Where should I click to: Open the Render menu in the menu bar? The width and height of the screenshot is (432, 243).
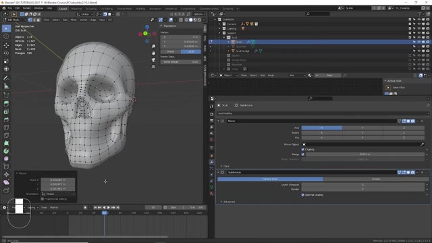(x=27, y=8)
